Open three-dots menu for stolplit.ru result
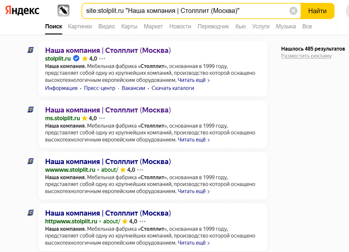This screenshot has width=349, height=252. [102, 59]
